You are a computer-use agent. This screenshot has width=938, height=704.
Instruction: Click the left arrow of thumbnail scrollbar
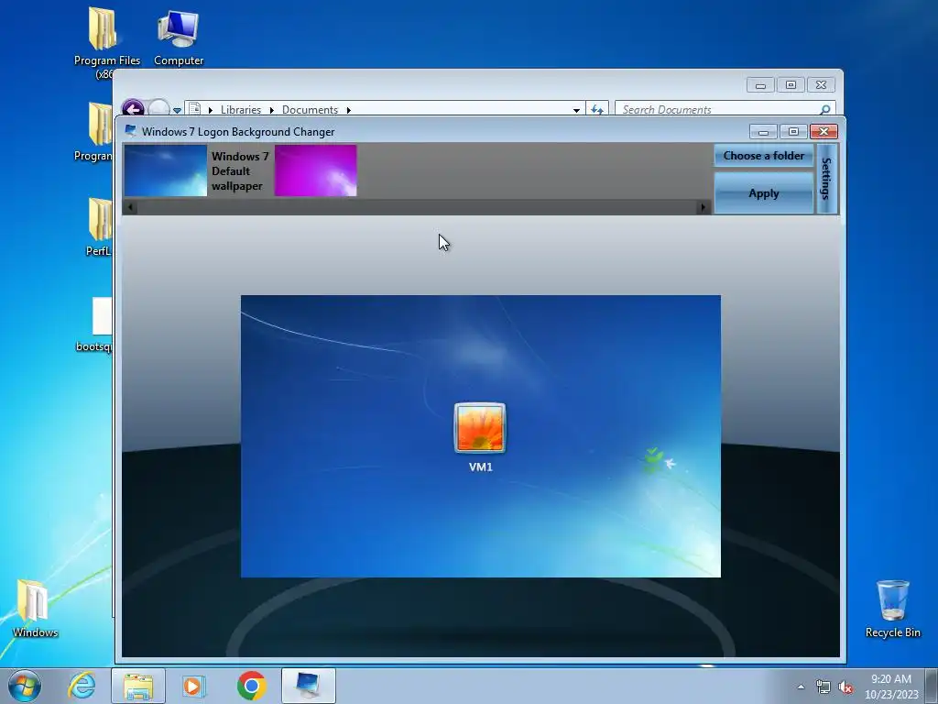point(130,207)
